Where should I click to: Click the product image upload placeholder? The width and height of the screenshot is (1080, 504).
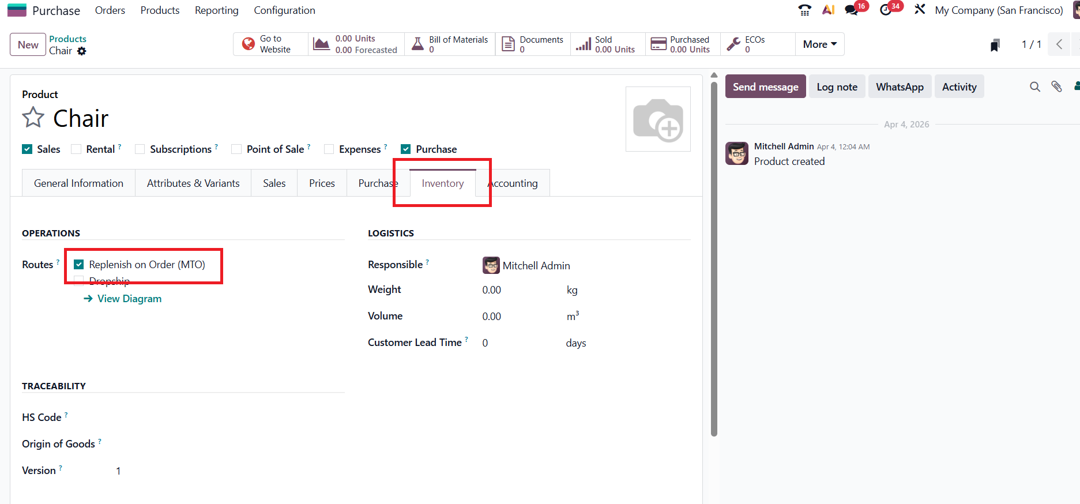(658, 119)
